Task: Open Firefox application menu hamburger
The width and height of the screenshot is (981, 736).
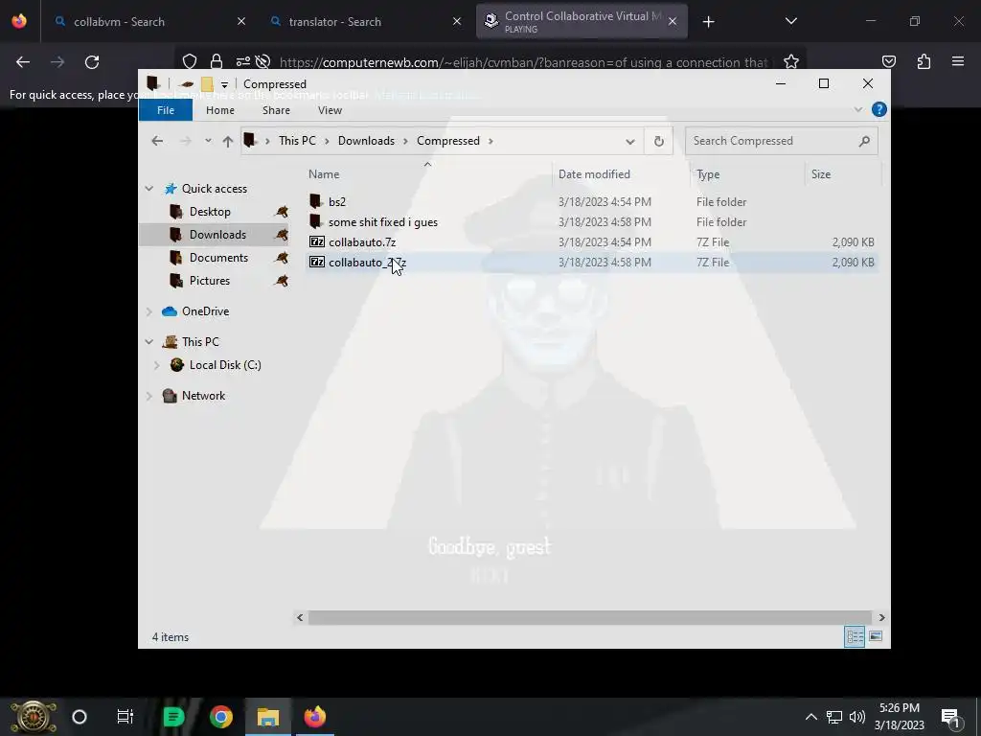Action: pos(958,61)
